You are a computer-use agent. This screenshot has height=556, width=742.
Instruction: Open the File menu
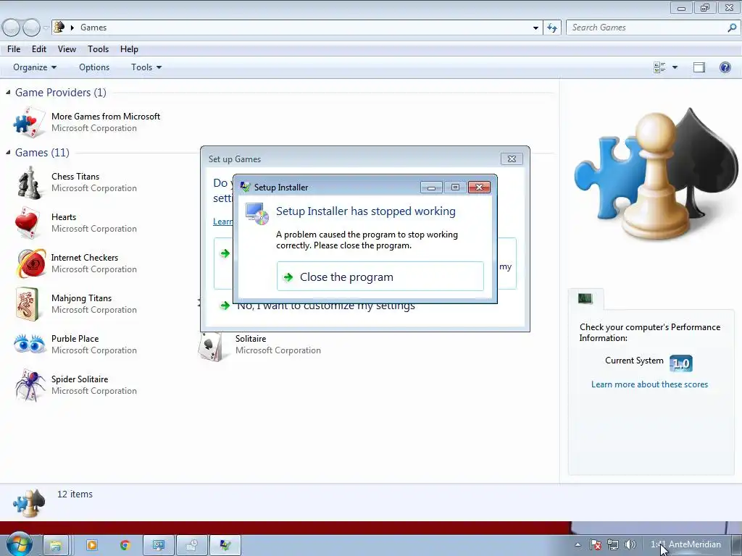click(x=14, y=49)
